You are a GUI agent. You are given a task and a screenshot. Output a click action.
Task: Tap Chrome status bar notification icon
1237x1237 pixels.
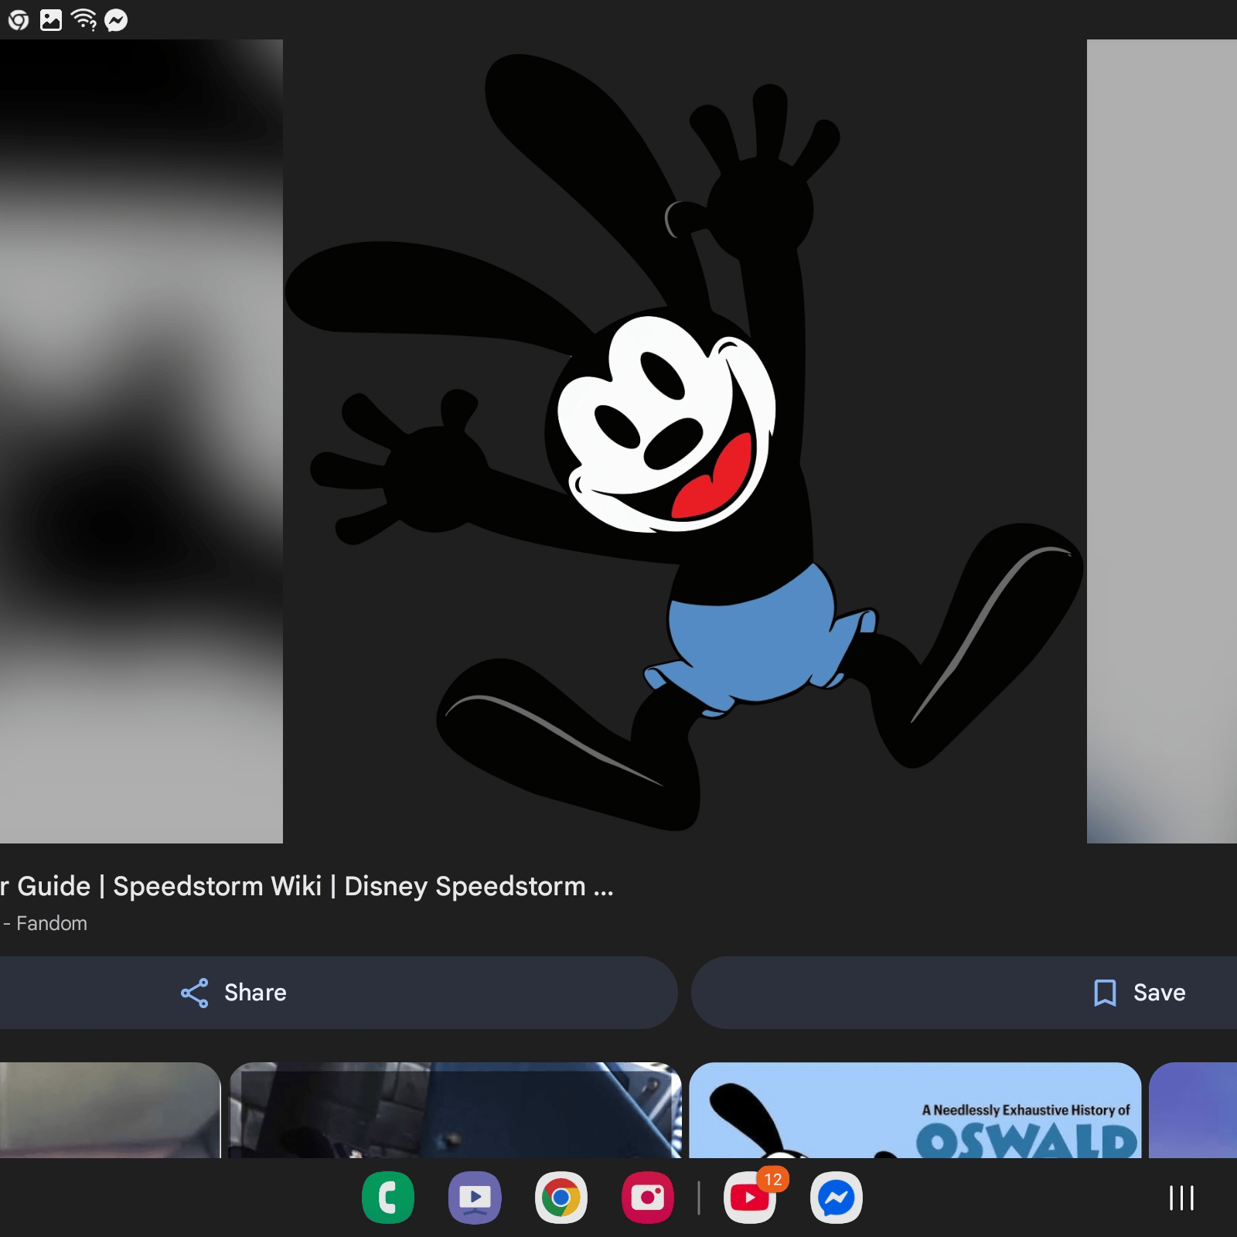(19, 20)
